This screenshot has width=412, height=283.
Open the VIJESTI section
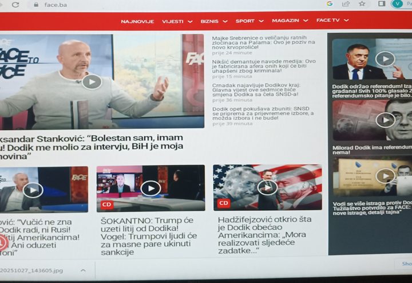pos(173,22)
